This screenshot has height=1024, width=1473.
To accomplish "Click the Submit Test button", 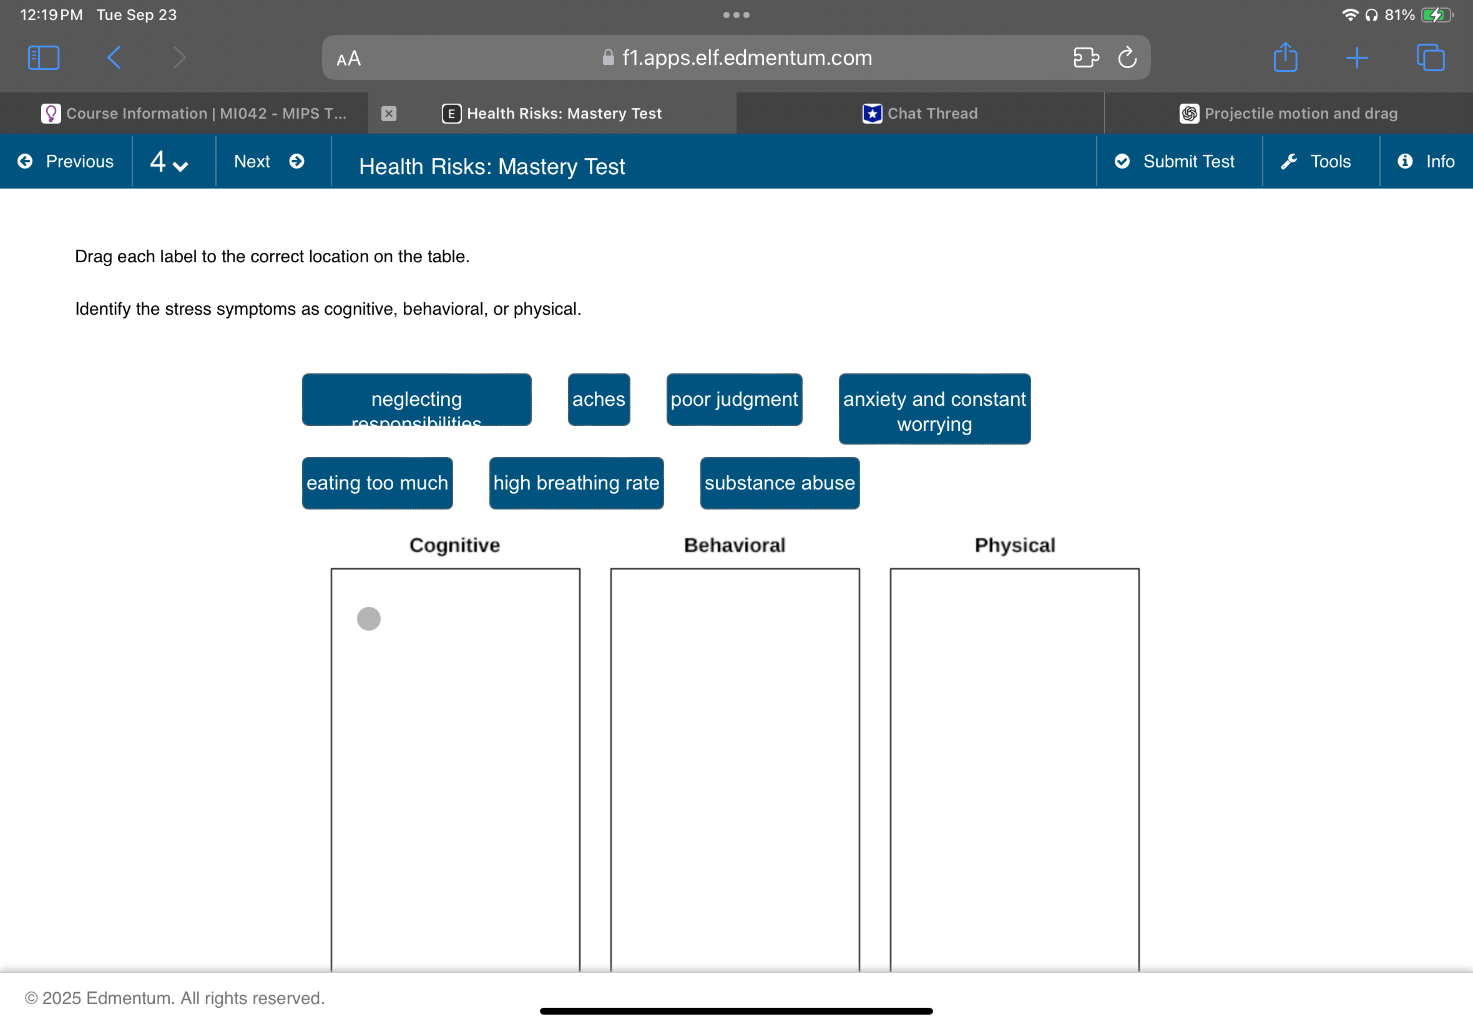I will 1175,162.
